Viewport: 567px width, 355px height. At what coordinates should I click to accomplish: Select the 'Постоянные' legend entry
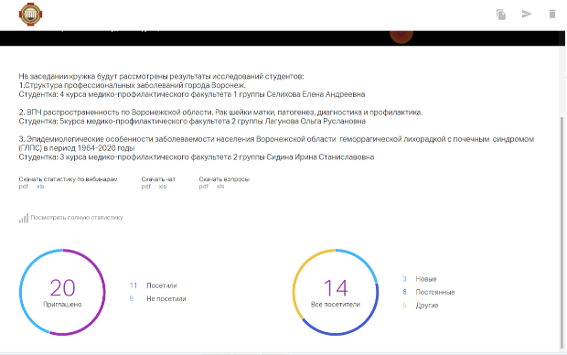click(429, 292)
